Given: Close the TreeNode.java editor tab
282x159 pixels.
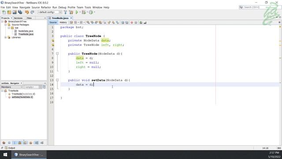Looking at the screenshot, I should (71, 18).
